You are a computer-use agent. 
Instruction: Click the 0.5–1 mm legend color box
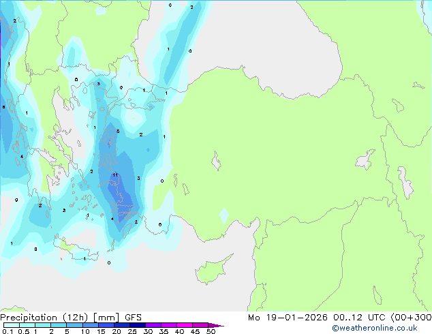coord(27,325)
